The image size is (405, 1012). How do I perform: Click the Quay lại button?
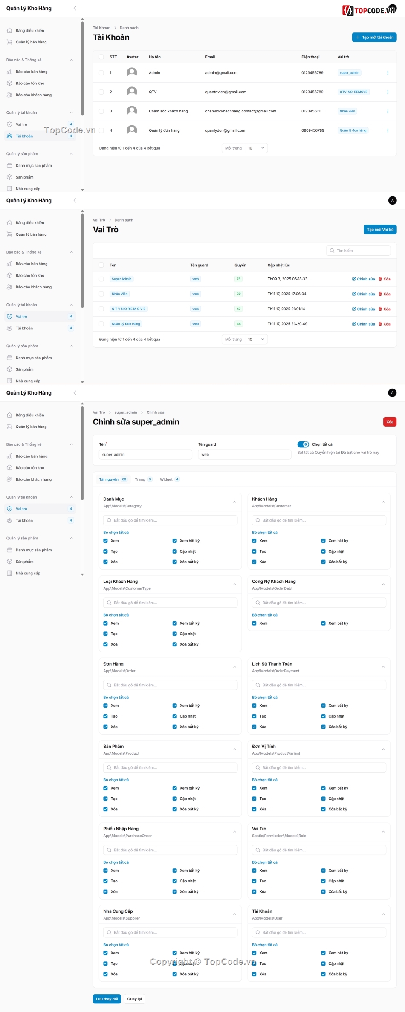[x=134, y=999]
